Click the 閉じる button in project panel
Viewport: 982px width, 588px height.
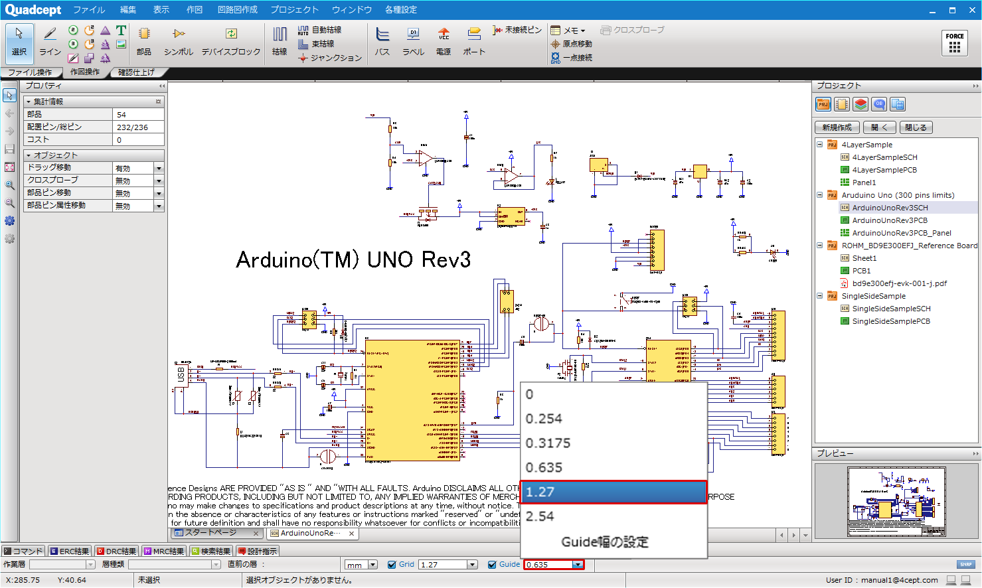tap(916, 127)
